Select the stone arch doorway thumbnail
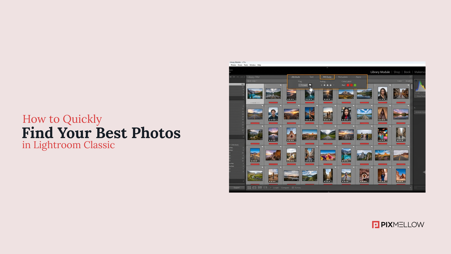The width and height of the screenshot is (451, 254). click(x=364, y=175)
